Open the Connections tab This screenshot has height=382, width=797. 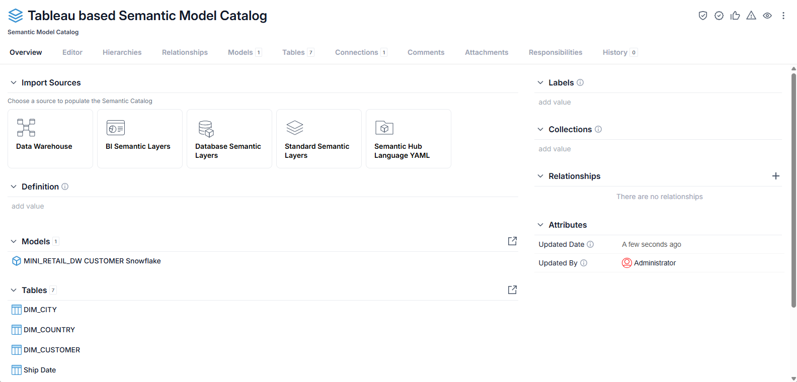tap(361, 52)
